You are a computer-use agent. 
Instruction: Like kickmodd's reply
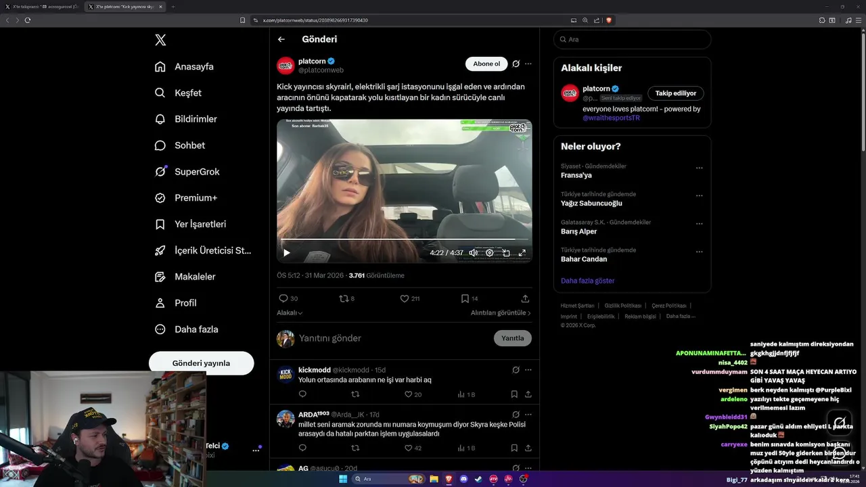pyautogui.click(x=413, y=394)
